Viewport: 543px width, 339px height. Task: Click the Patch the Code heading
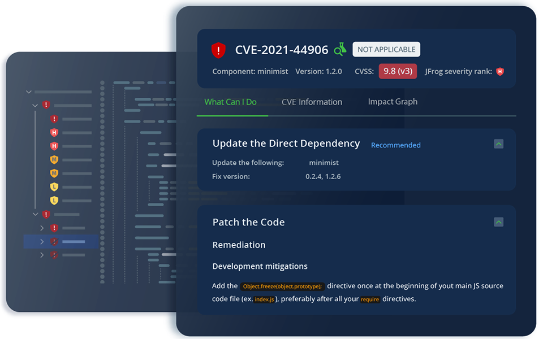coord(249,222)
